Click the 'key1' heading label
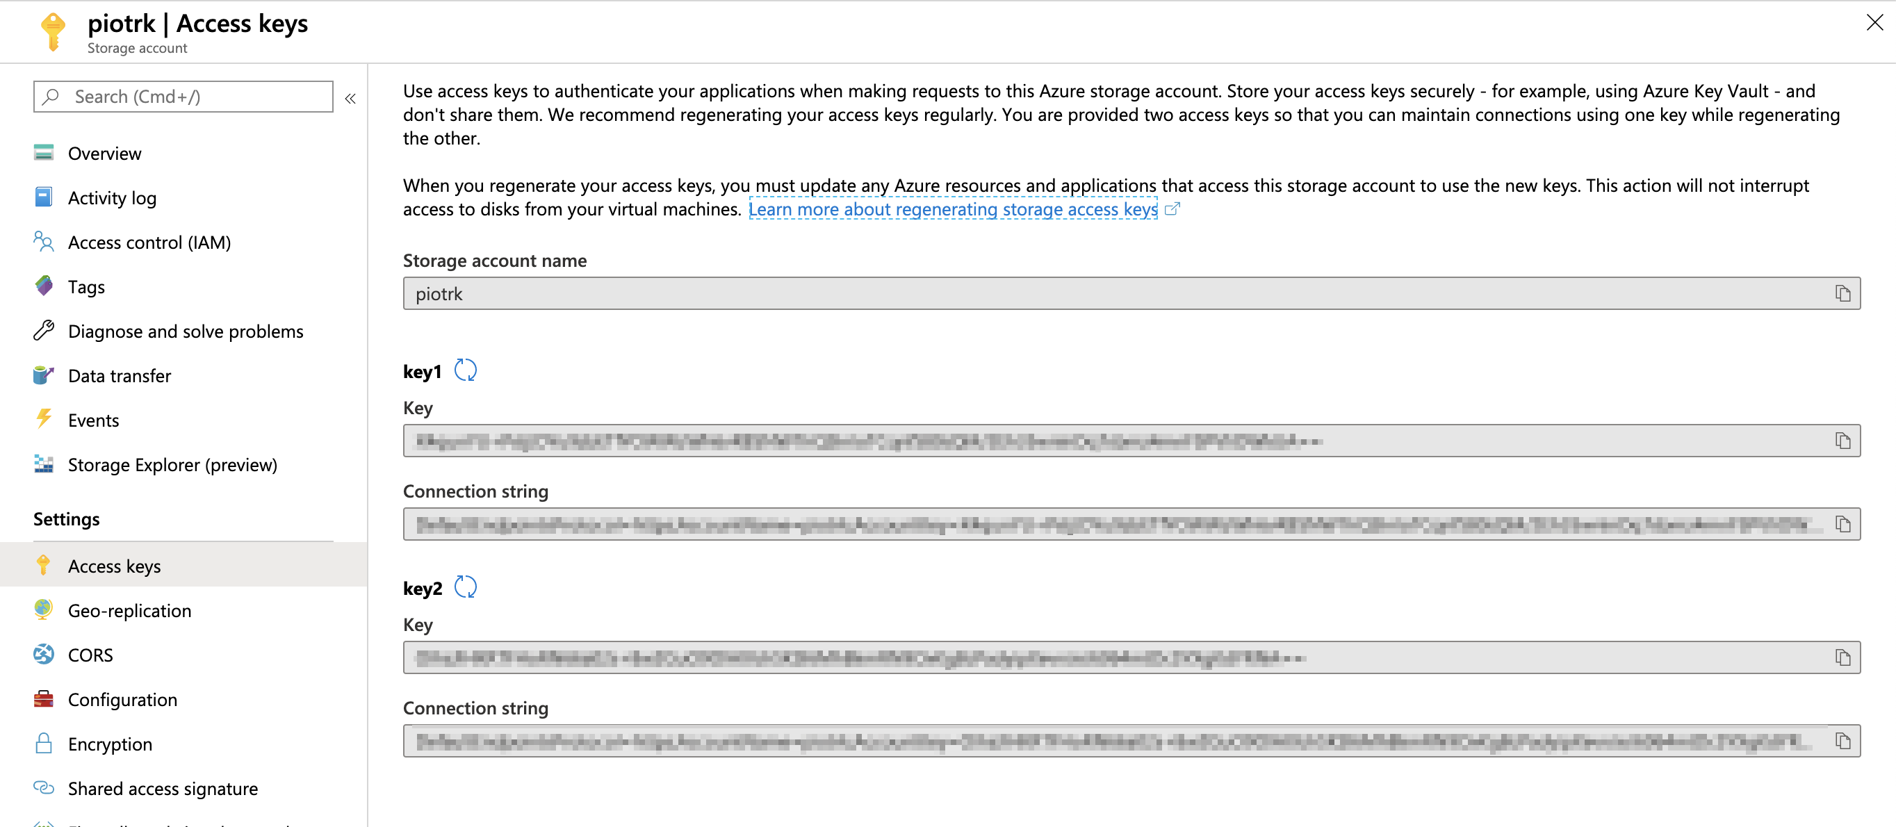This screenshot has height=827, width=1896. 422,372
